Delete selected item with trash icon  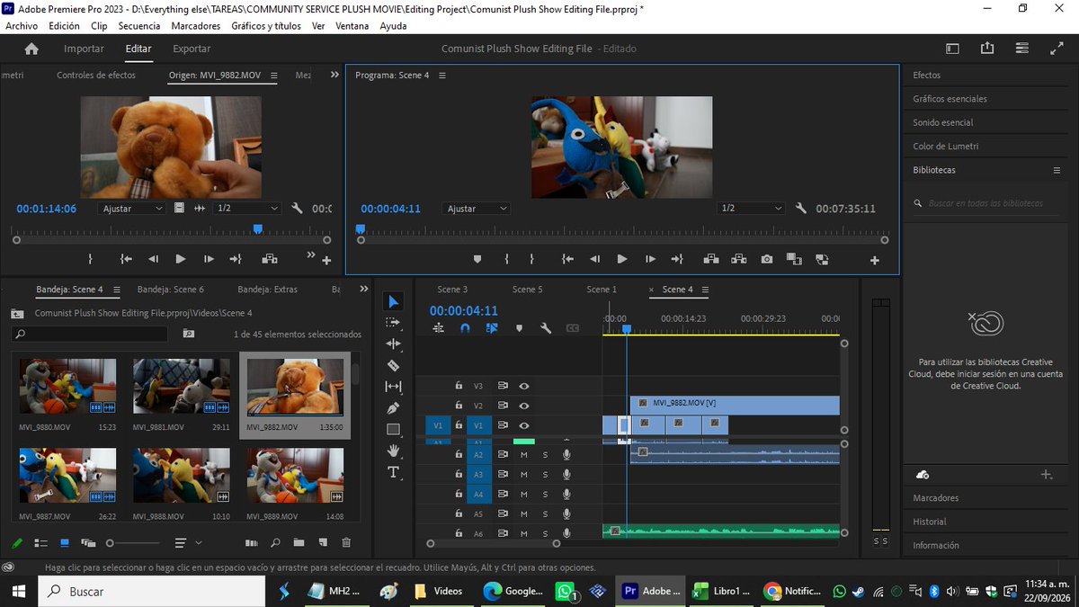(346, 543)
